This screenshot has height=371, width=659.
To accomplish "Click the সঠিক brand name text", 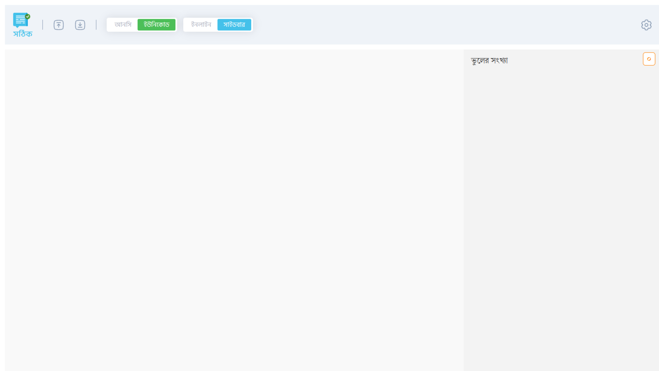I will [23, 34].
